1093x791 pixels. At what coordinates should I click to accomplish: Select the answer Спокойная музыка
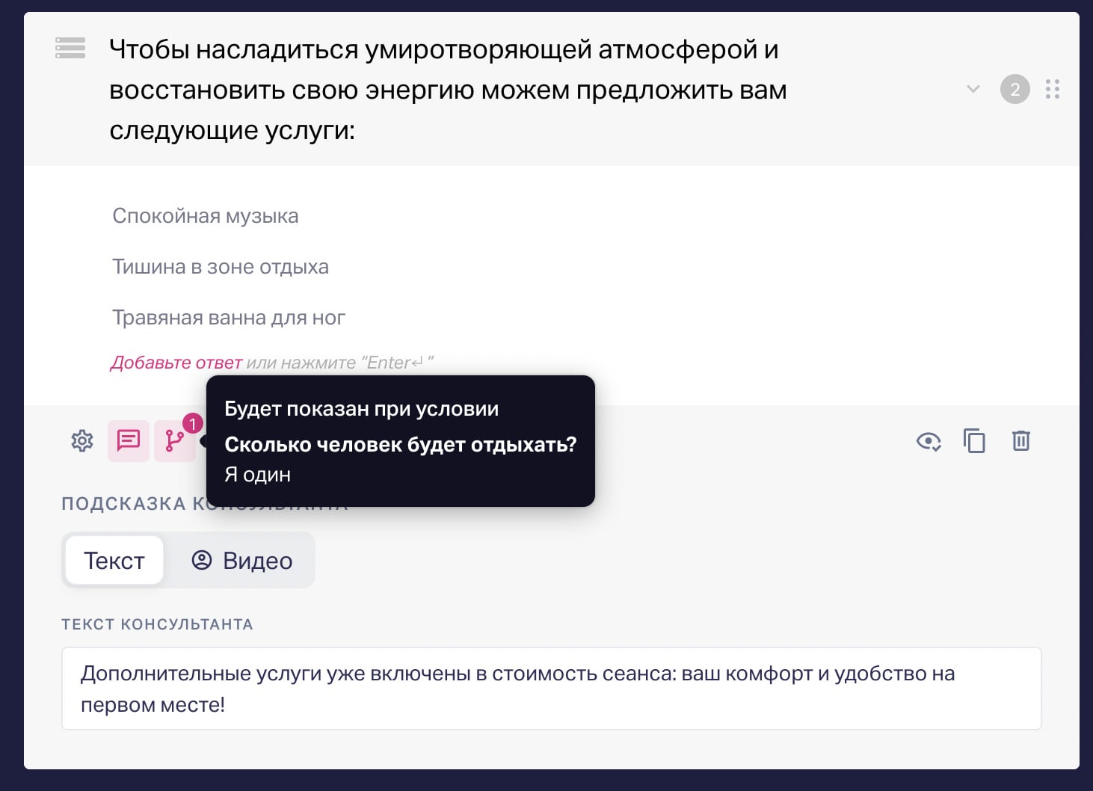[x=206, y=215]
